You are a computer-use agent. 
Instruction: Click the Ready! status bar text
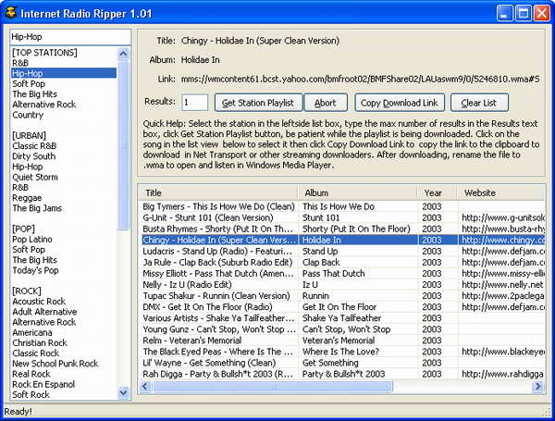18,412
